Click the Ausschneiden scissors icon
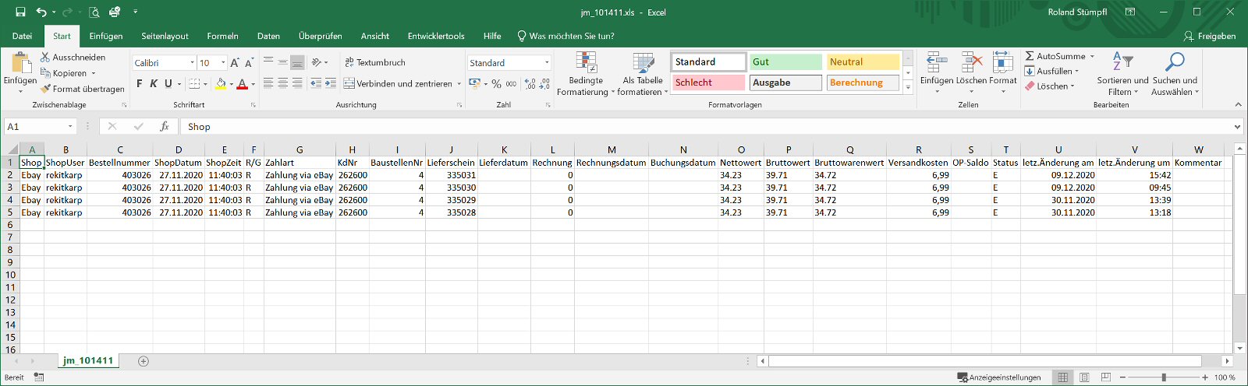This screenshot has height=386, width=1248. [45, 57]
